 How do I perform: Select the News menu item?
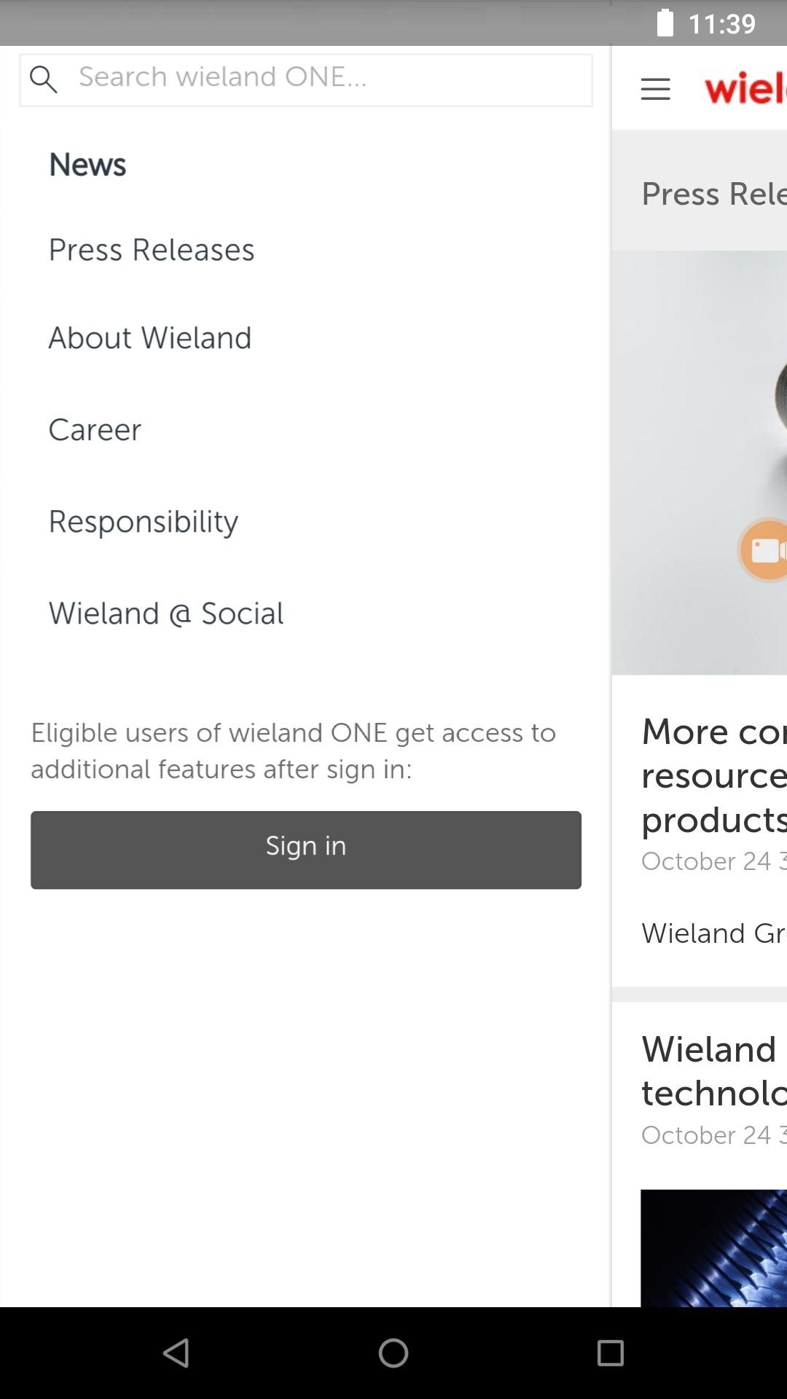point(87,165)
